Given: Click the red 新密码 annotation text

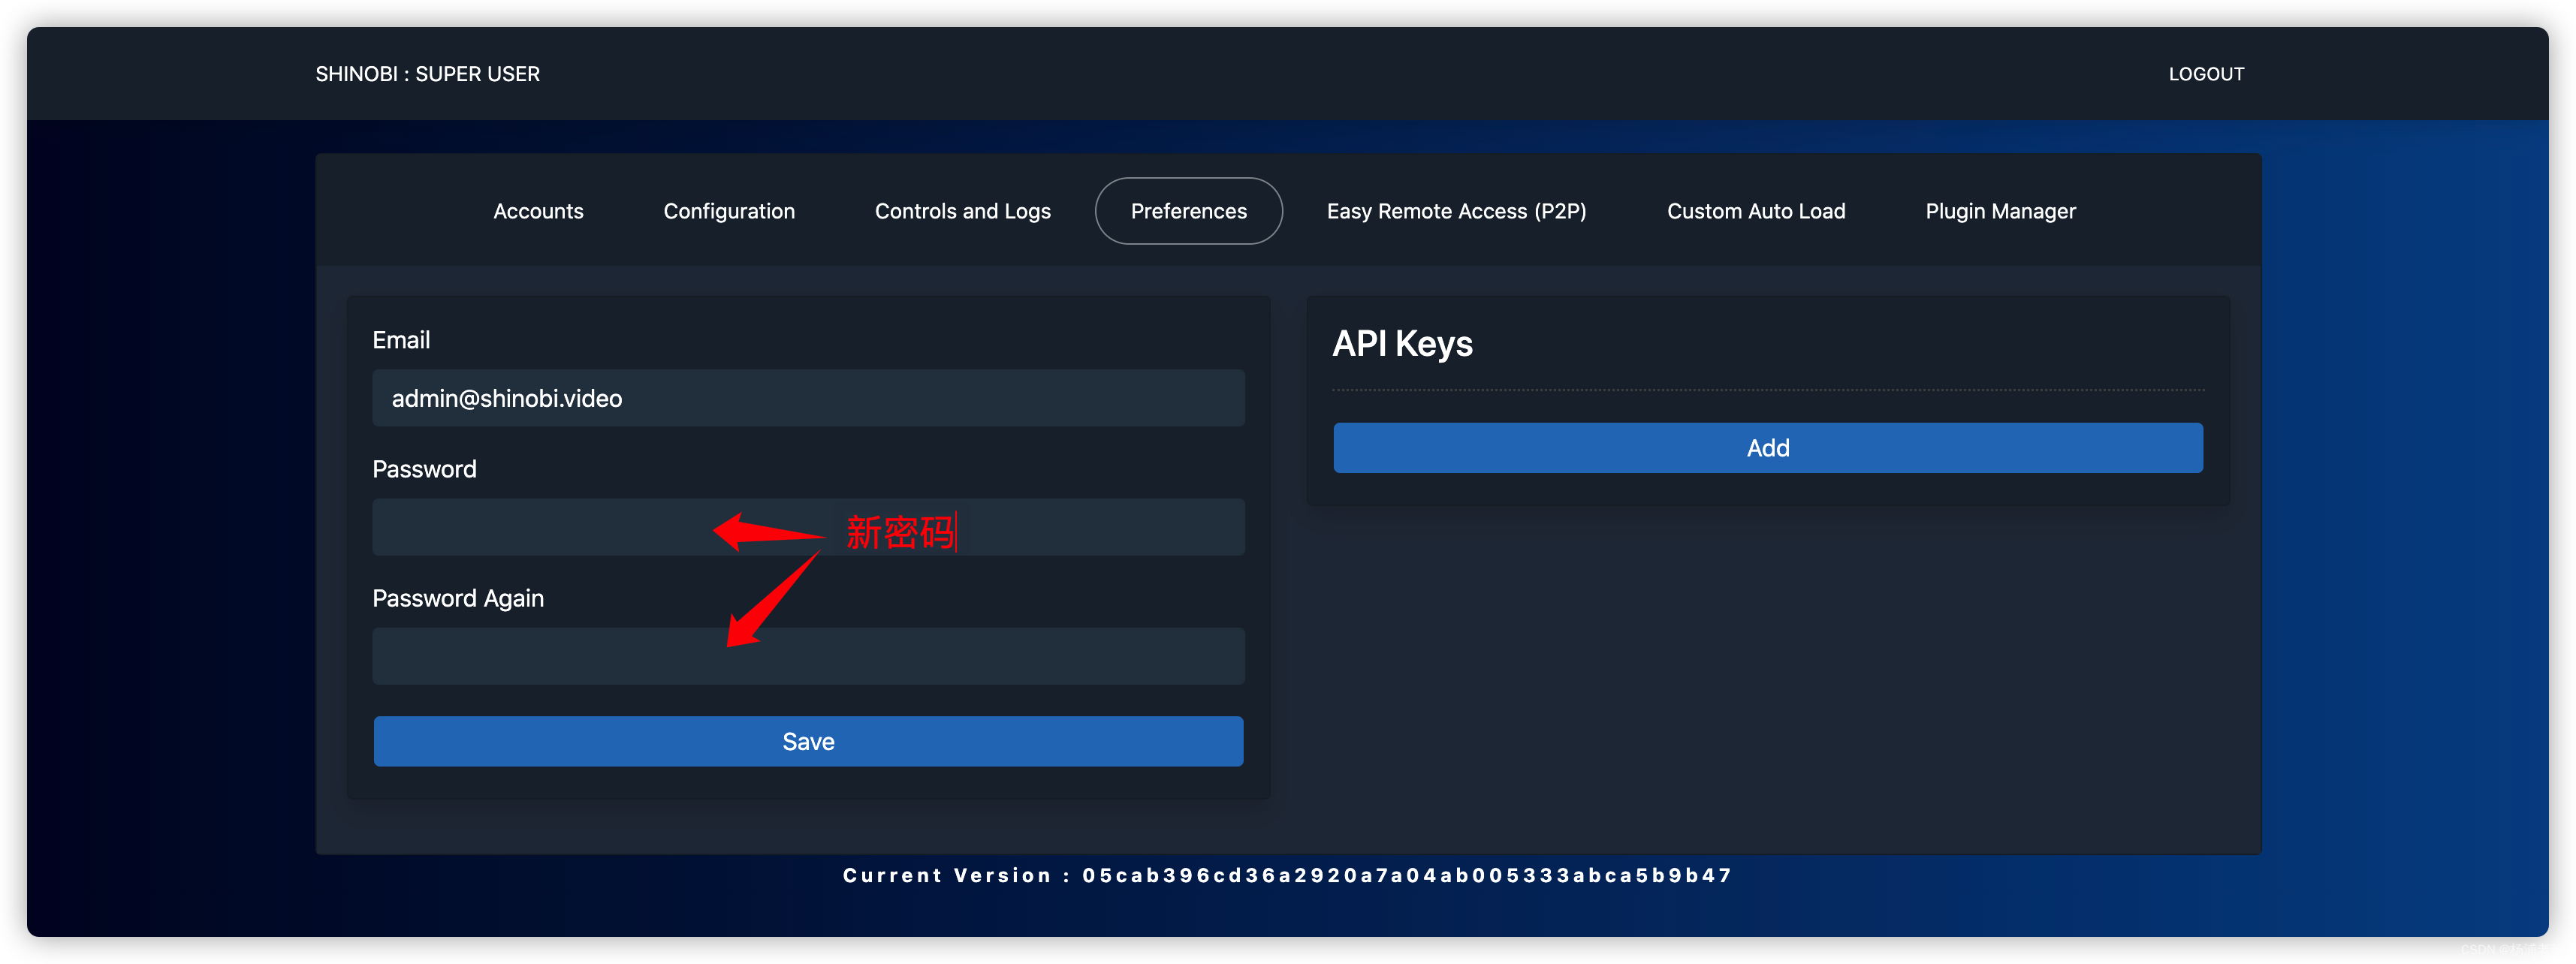Looking at the screenshot, I should (x=900, y=532).
